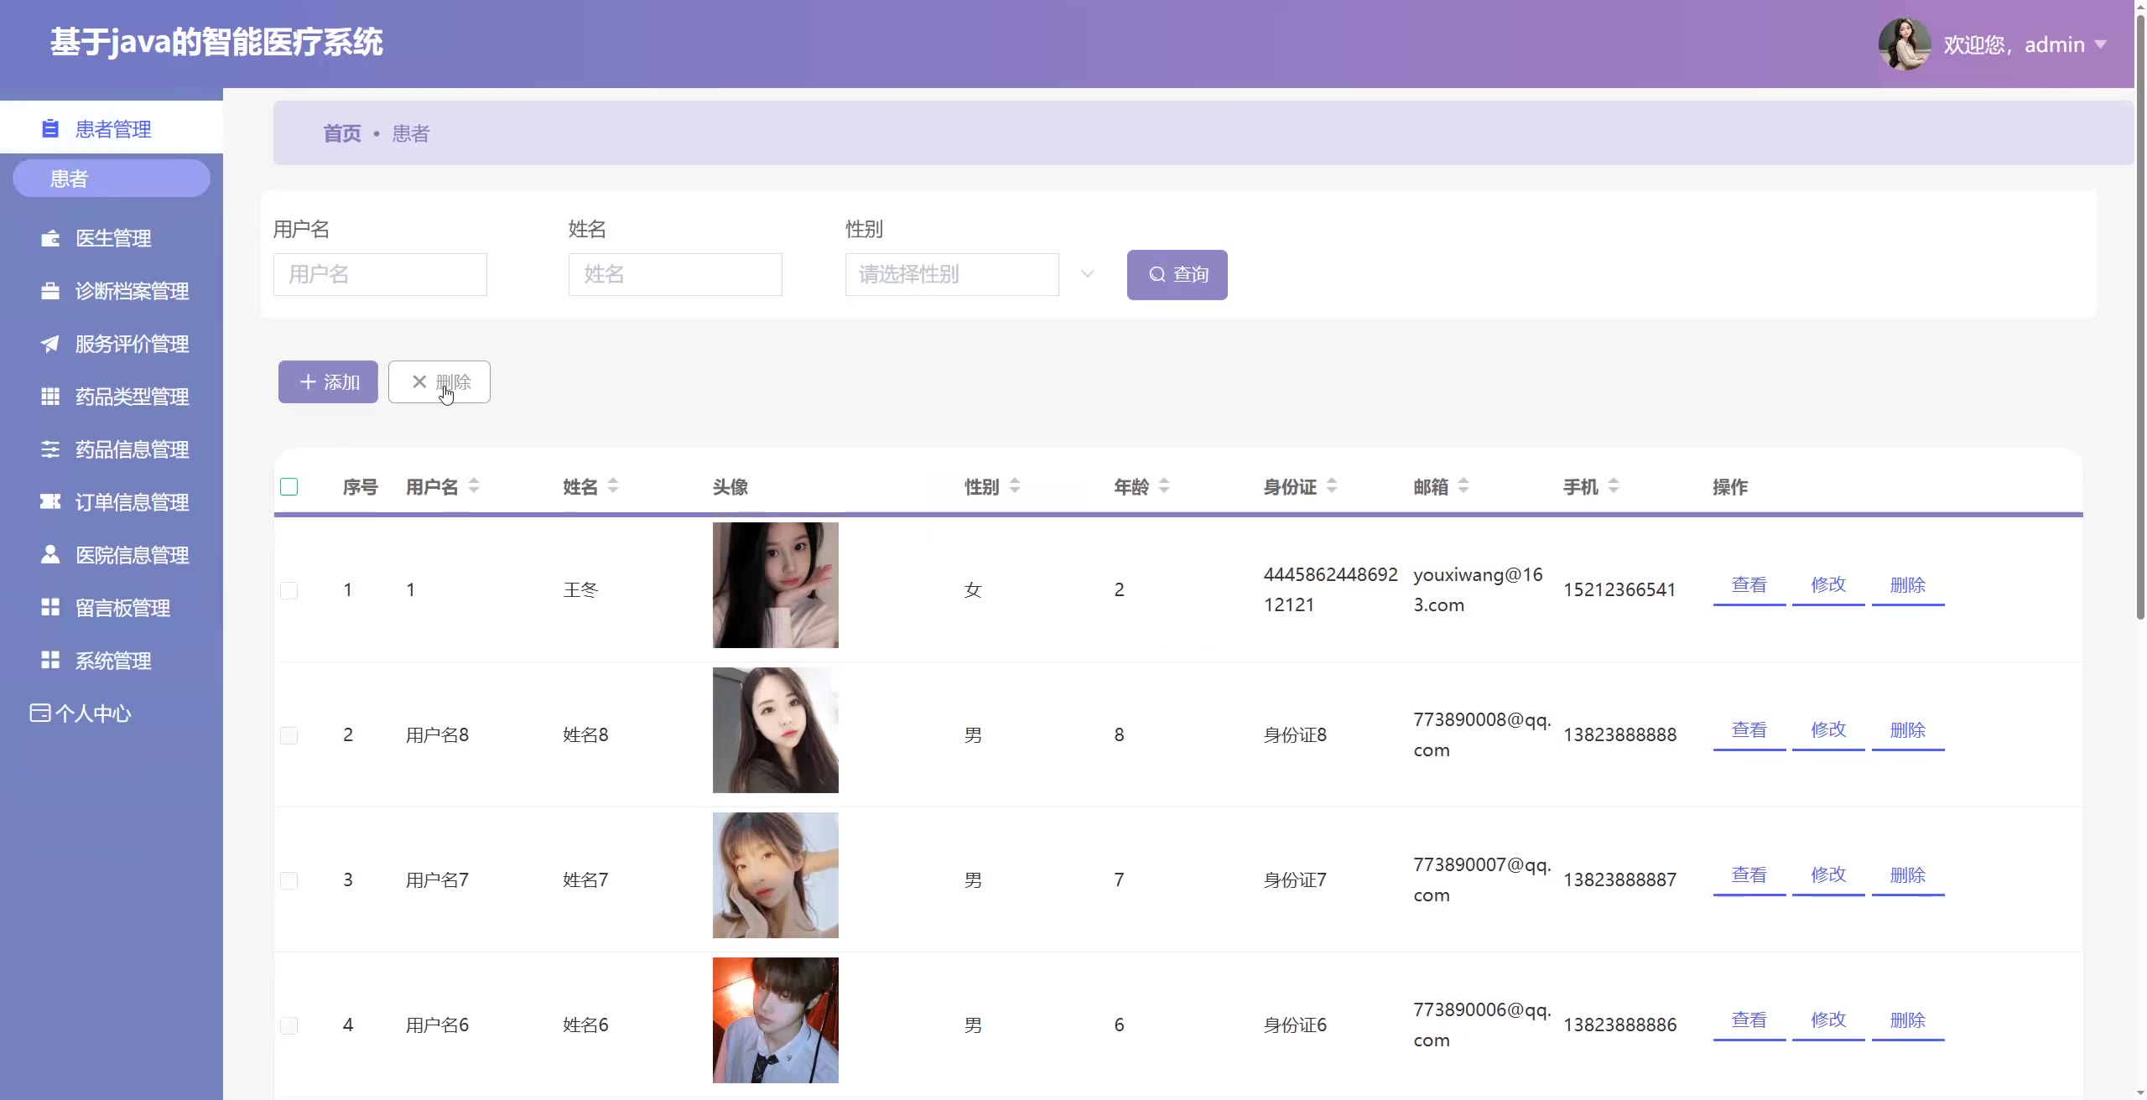Click the 添加 add button

tap(328, 382)
